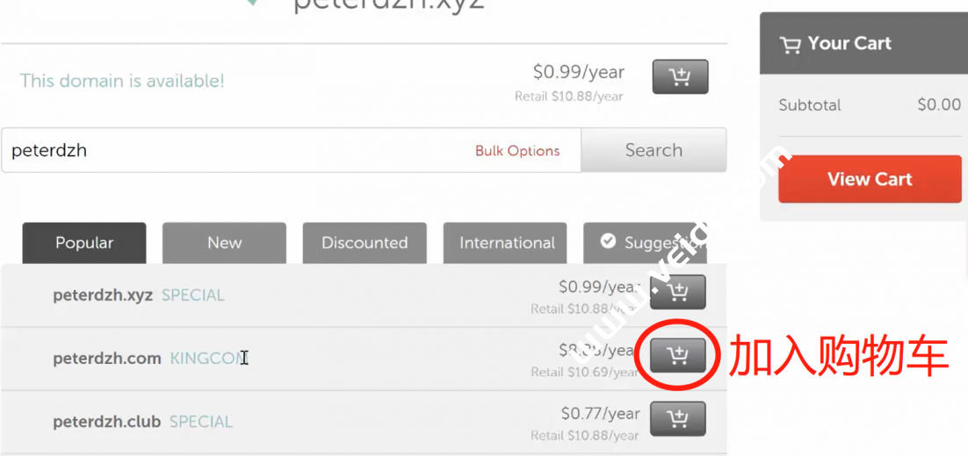Click the peterdzh.com domain name
This screenshot has width=968, height=456.
(107, 359)
